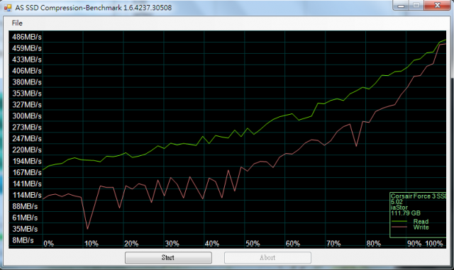Click the 194MB/s axis label
Image resolution: width=454 pixels, height=270 pixels.
[x=27, y=161]
